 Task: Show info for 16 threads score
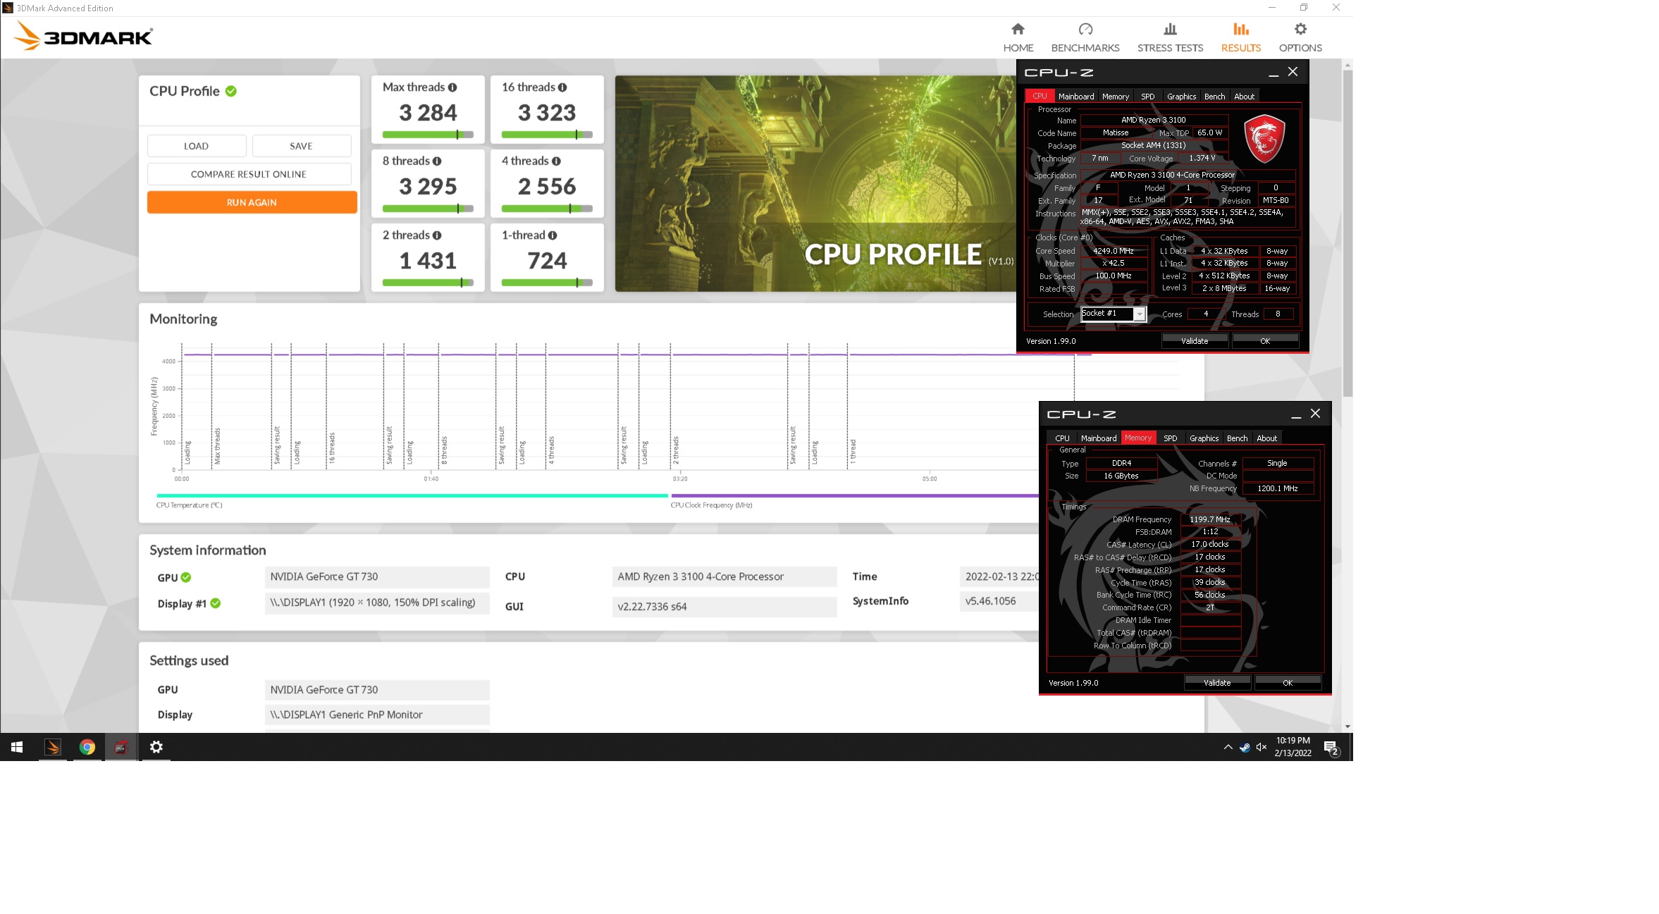[x=562, y=87]
